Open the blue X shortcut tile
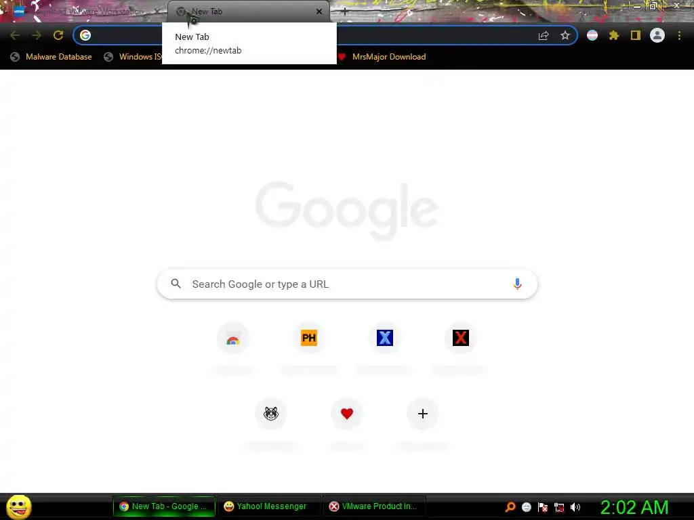This screenshot has height=520, width=694. click(385, 339)
